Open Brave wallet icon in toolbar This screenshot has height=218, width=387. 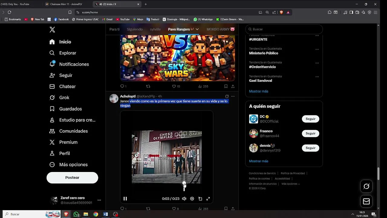(x=357, y=12)
